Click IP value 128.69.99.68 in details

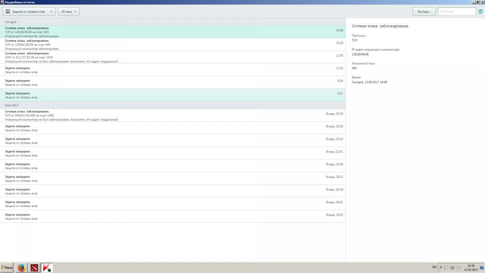click(x=360, y=54)
